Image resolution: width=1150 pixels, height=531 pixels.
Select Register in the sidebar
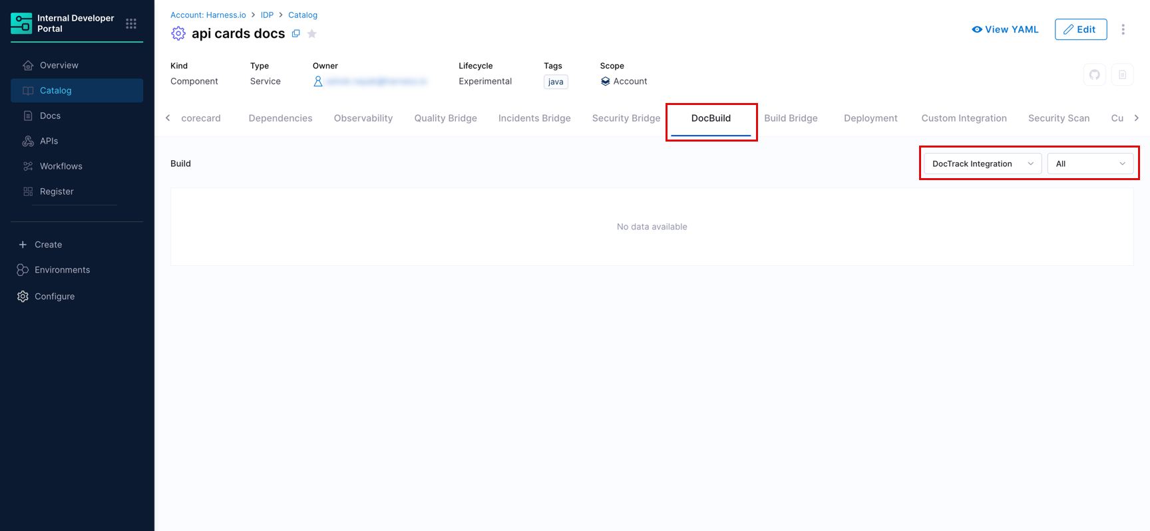coord(77,191)
